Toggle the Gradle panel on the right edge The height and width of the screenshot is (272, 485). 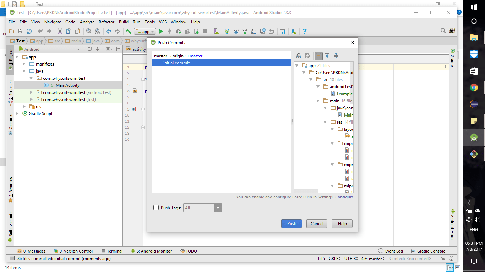pos(453,60)
